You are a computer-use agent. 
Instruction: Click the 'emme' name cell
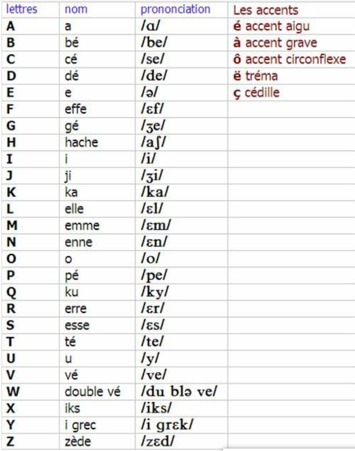(82, 226)
